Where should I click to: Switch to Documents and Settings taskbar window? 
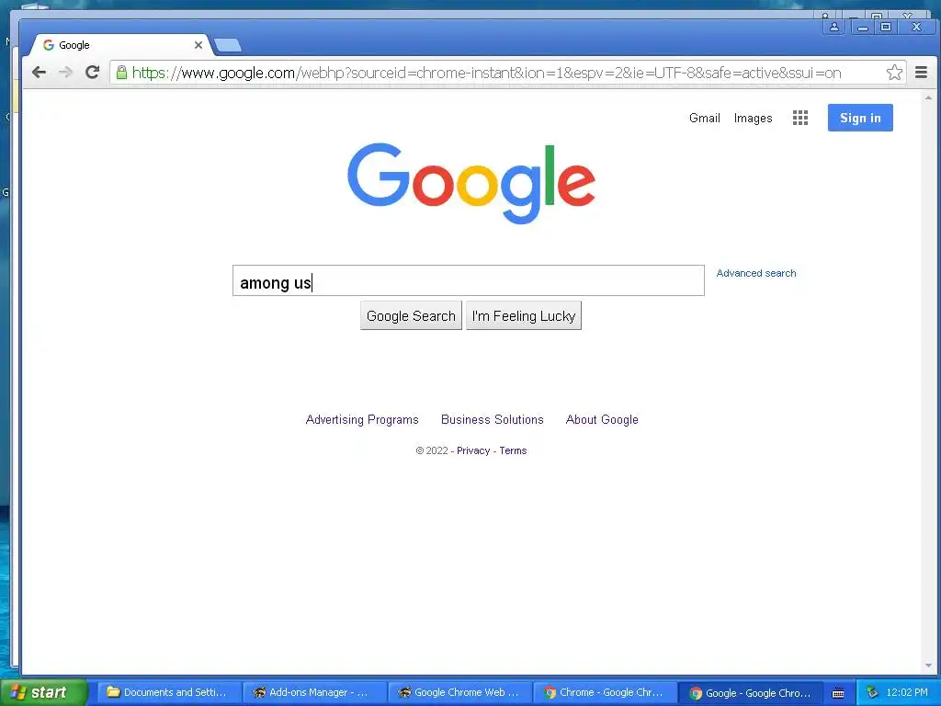(x=170, y=692)
